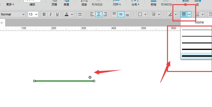
Task: Select the highlighted thickest line width
Action: click(x=196, y=56)
